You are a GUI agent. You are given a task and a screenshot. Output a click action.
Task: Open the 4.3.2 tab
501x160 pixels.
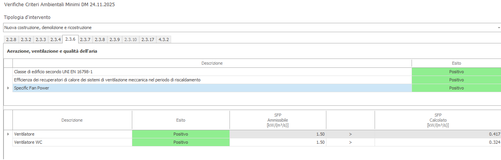coord(164,40)
